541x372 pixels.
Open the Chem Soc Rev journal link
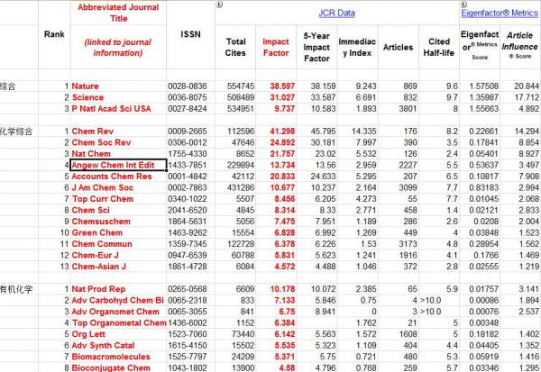(x=101, y=142)
